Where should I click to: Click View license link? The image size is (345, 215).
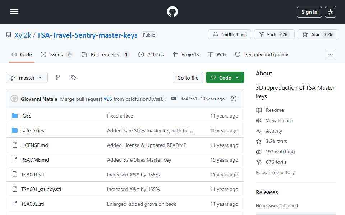coord(279,120)
